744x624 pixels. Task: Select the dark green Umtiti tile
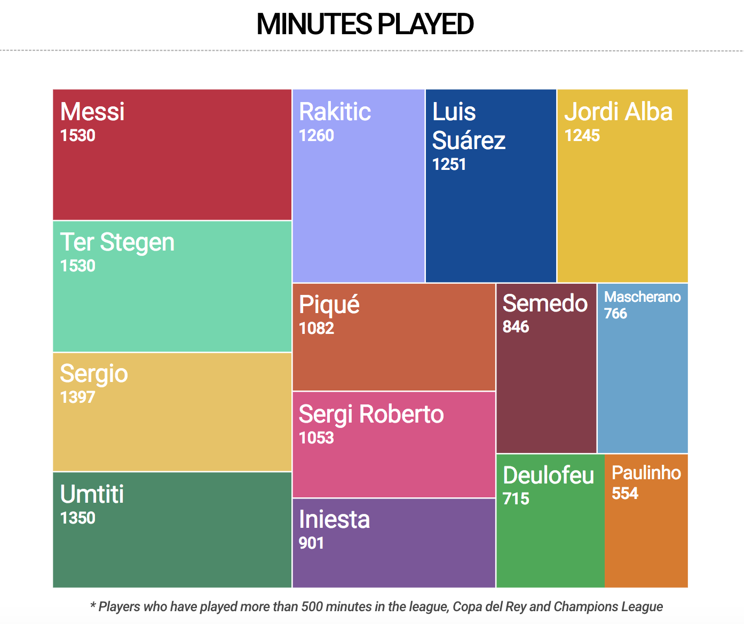pos(172,530)
